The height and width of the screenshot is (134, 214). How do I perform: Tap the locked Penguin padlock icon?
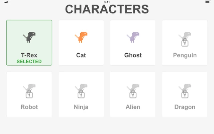[x=185, y=43]
